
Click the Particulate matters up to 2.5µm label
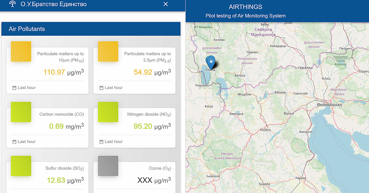click(148, 57)
